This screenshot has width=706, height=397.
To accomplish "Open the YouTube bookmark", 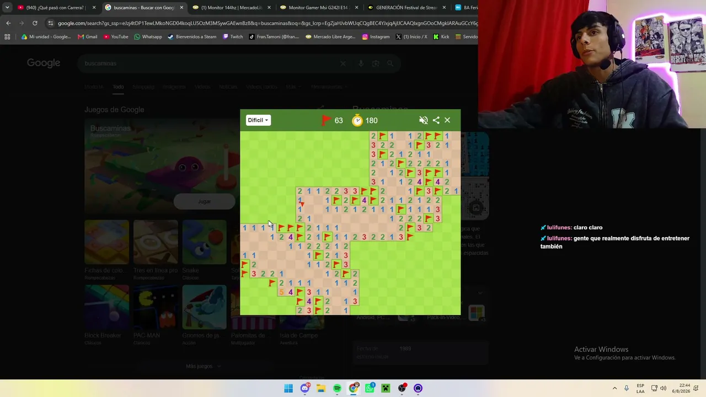I will pyautogui.click(x=116, y=37).
